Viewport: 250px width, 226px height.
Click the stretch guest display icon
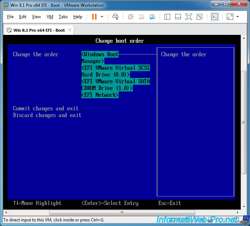tap(230, 17)
